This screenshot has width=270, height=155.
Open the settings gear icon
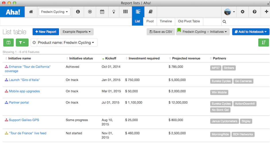pyautogui.click(x=242, y=12)
